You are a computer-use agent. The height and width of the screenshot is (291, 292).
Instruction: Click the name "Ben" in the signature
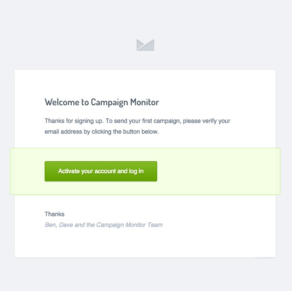50,225
